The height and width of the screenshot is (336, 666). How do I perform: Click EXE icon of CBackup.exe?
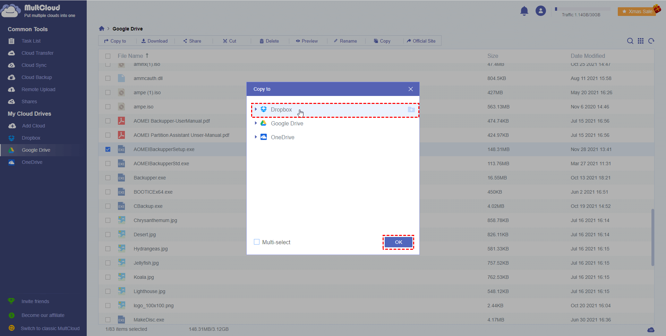121,206
